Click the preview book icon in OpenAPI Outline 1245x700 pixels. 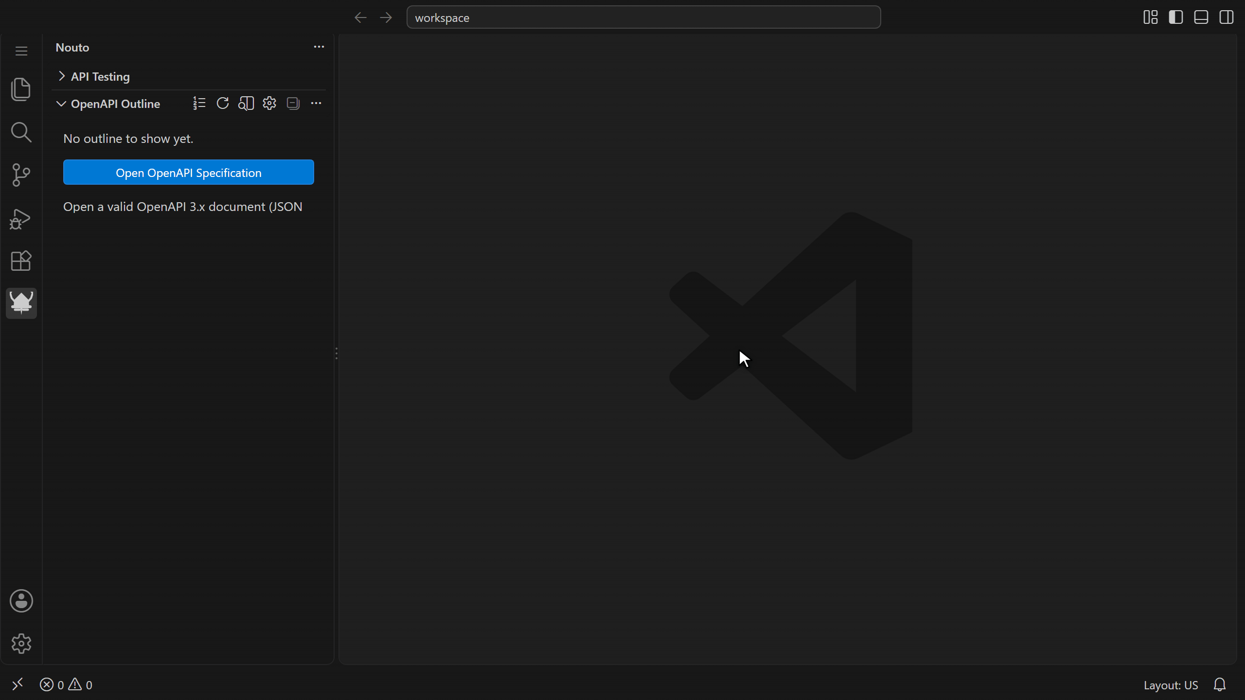pyautogui.click(x=246, y=103)
